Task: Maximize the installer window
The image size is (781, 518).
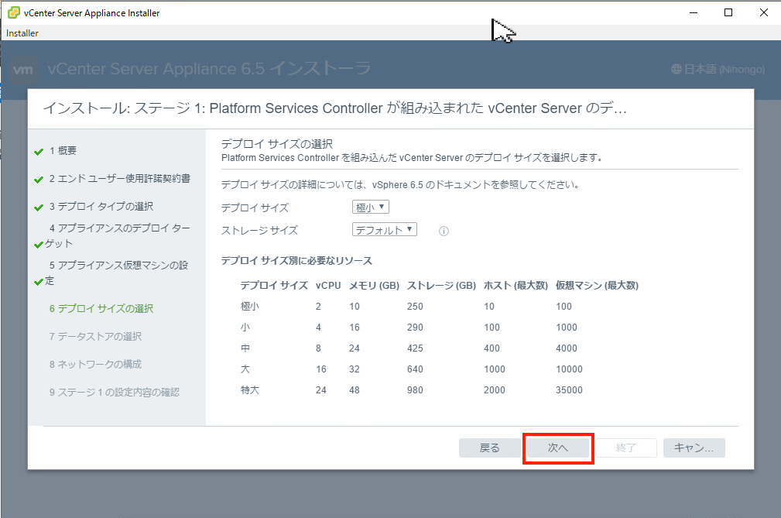Action: tap(728, 12)
